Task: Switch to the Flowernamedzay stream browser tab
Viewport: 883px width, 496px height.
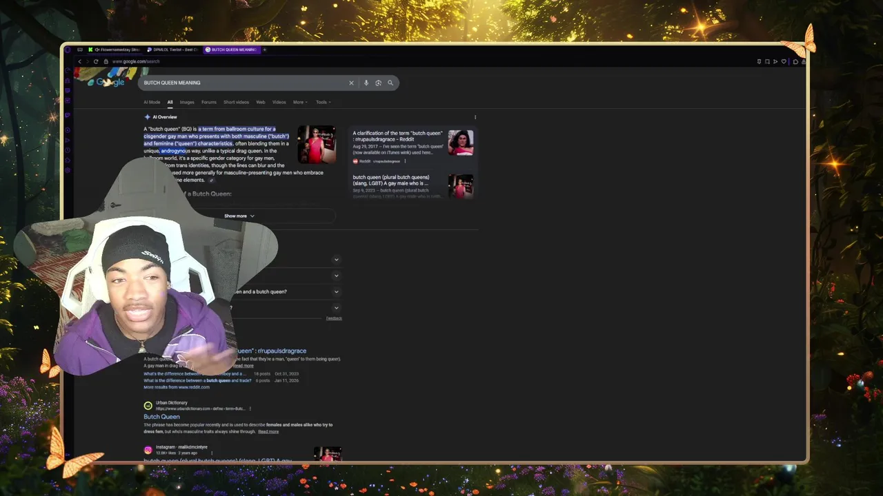Action: (x=115, y=50)
